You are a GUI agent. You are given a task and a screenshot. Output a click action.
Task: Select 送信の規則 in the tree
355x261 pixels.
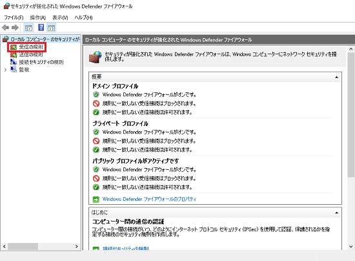[31, 54]
